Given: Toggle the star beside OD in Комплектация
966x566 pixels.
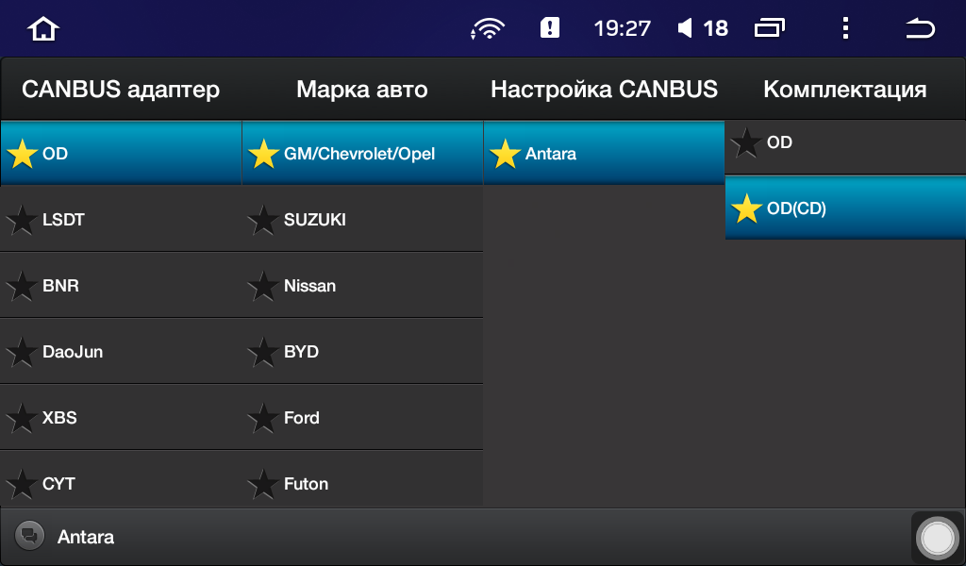Looking at the screenshot, I should pos(746,142).
